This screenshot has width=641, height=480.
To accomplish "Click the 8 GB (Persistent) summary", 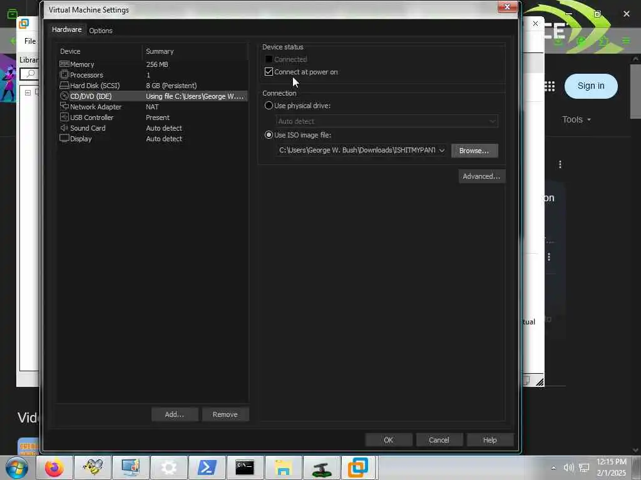I will click(172, 86).
